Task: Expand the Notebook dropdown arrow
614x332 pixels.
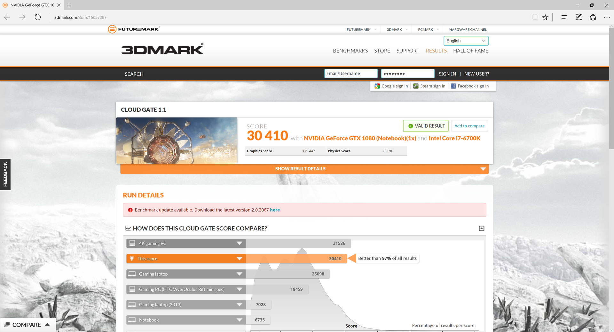Action: (x=240, y=320)
